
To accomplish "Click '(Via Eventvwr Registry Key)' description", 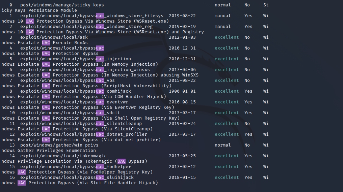I will point(138,107).
